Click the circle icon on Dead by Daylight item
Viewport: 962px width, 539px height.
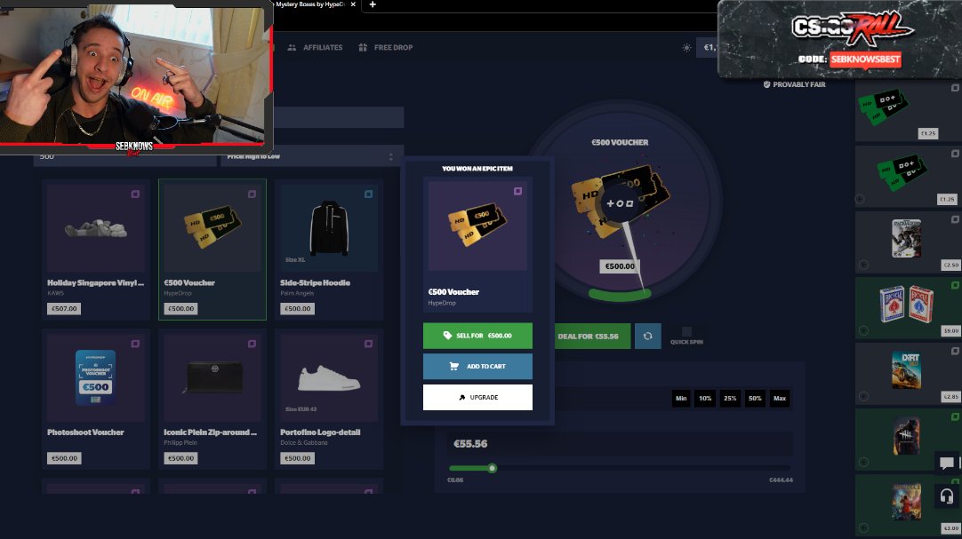pos(864,462)
